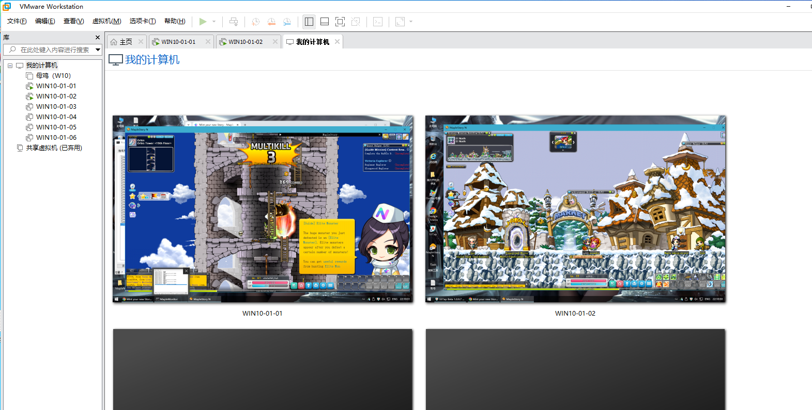Image resolution: width=812 pixels, height=410 pixels.
Task: Open the 帮助(H) menu
Action: click(175, 21)
